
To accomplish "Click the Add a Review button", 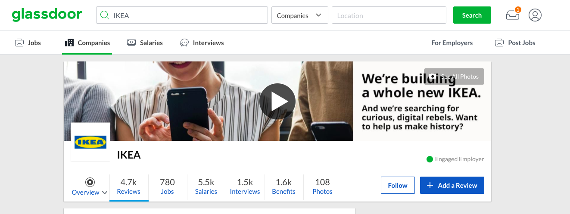I will pyautogui.click(x=452, y=185).
